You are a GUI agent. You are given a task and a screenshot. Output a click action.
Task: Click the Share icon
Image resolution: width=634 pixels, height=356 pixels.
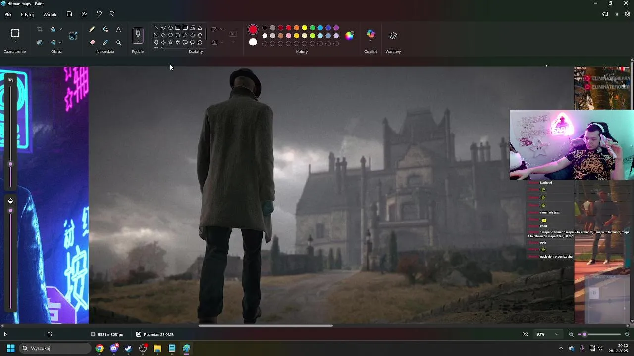pyautogui.click(x=84, y=14)
